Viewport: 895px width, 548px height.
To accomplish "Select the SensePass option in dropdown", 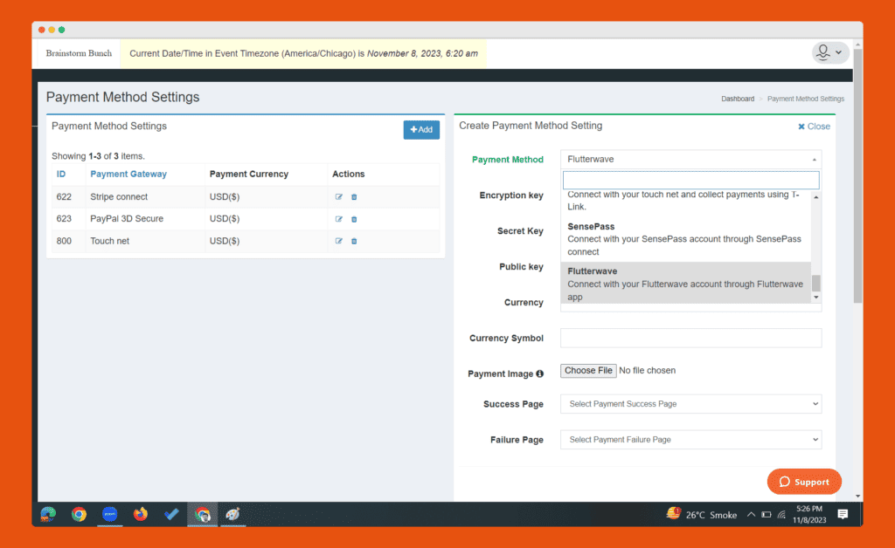I will point(685,239).
